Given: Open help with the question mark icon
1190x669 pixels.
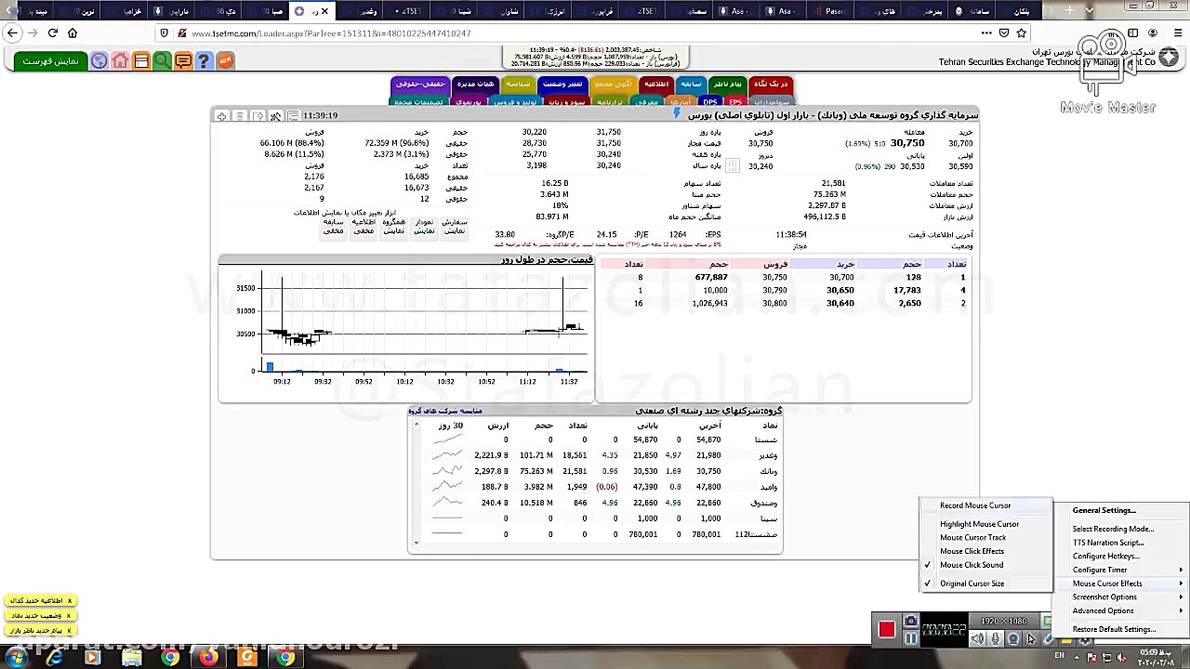Looking at the screenshot, I should click(204, 61).
